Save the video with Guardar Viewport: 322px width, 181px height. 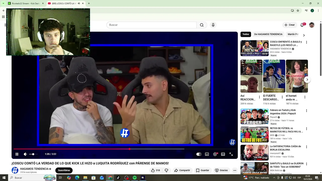[x=203, y=170]
